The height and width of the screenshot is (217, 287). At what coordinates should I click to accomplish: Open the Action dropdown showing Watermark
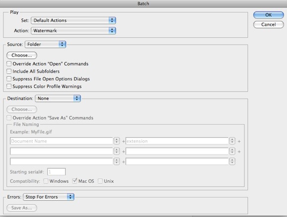tap(73, 31)
